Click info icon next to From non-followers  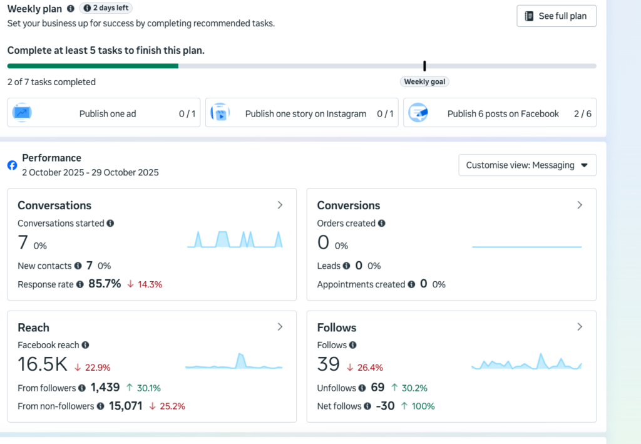point(101,406)
